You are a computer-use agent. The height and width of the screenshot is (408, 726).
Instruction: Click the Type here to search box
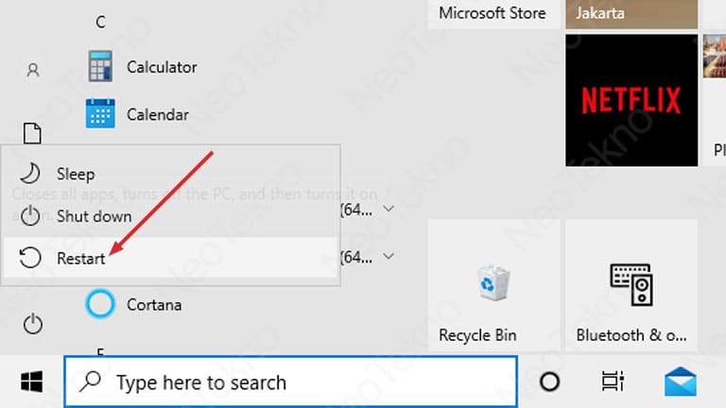(291, 382)
